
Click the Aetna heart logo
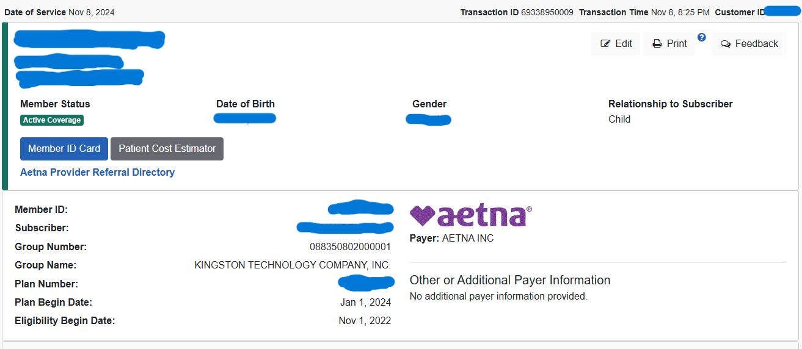pyautogui.click(x=422, y=215)
